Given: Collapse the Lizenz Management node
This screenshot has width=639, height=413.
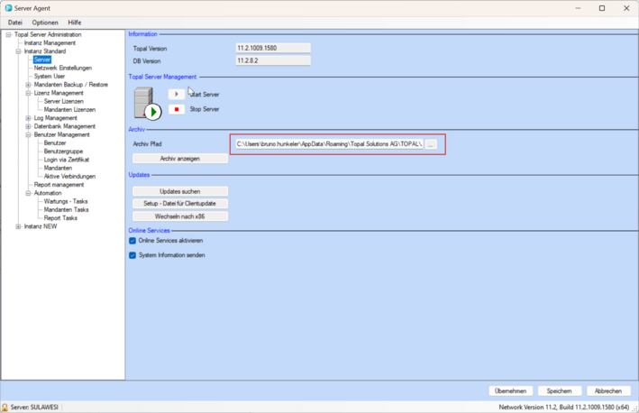Looking at the screenshot, I should [28, 93].
